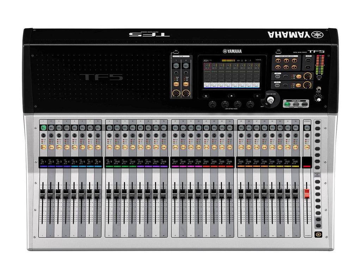Enable CUE on ST IN channel 1

[176, 73]
